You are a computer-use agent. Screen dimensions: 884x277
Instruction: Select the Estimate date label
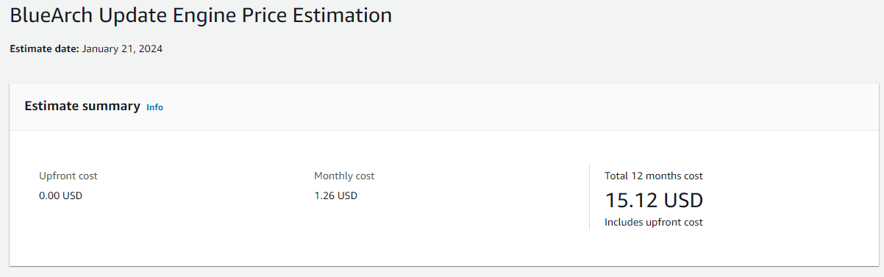click(x=44, y=49)
